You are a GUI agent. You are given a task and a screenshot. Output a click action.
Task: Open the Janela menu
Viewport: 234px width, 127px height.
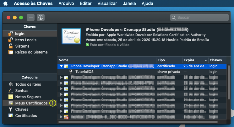[x=129, y=3]
